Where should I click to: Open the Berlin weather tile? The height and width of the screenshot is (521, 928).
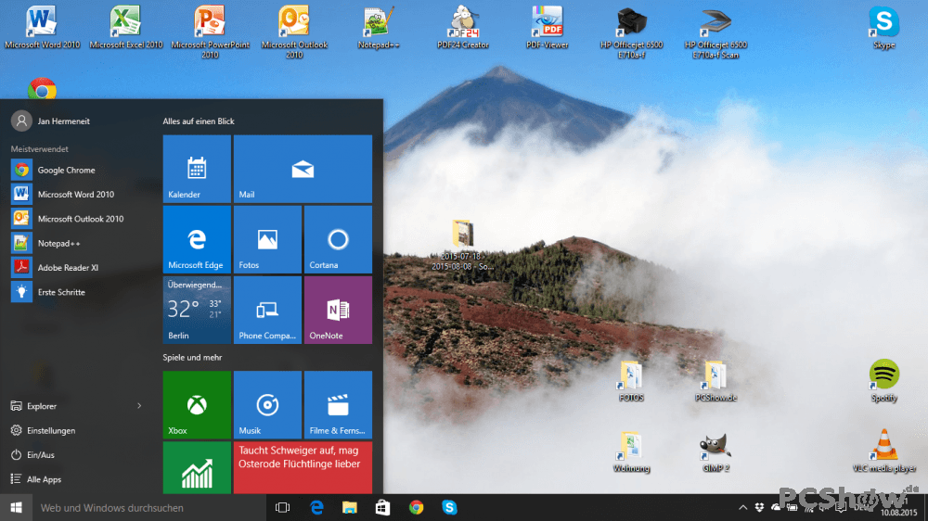coord(197,310)
